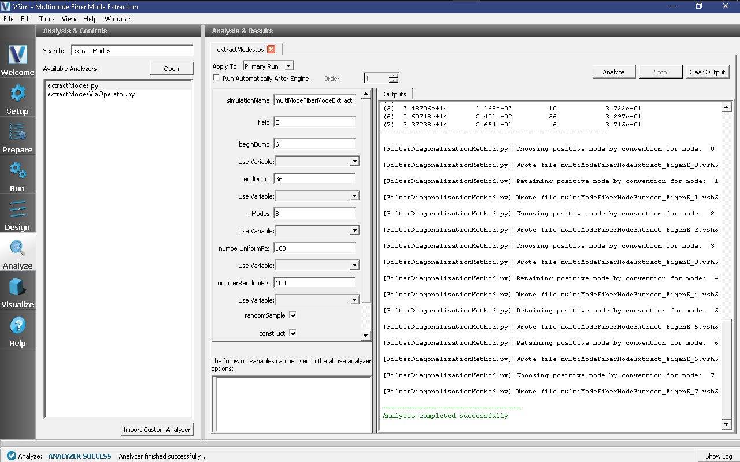Screen dimensions: 740x462
Task: Click the options panel vertical scrollbar thumb
Action: (x=366, y=200)
